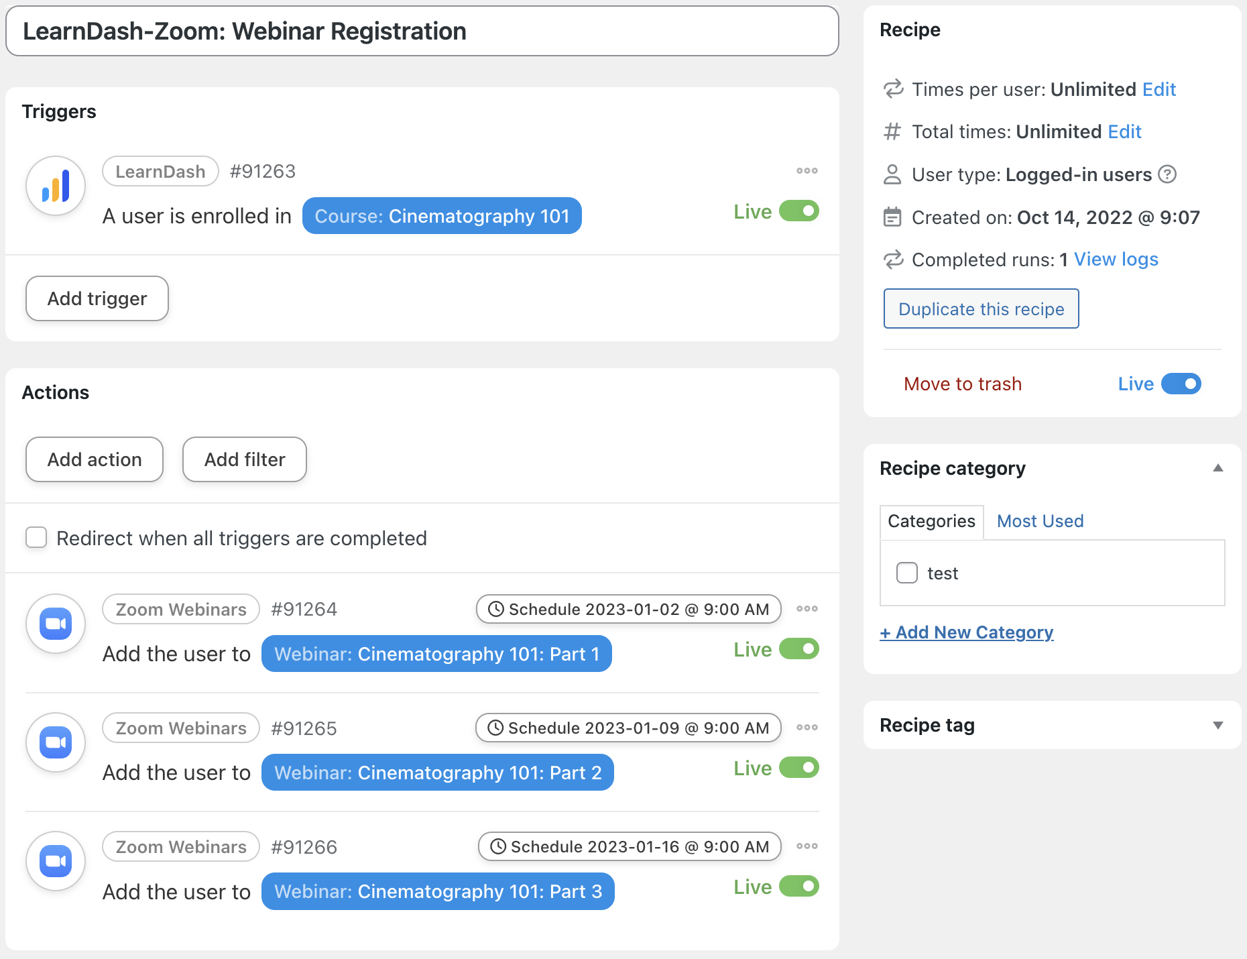Click the Add trigger button
Image resolution: width=1247 pixels, height=959 pixels.
coord(97,298)
